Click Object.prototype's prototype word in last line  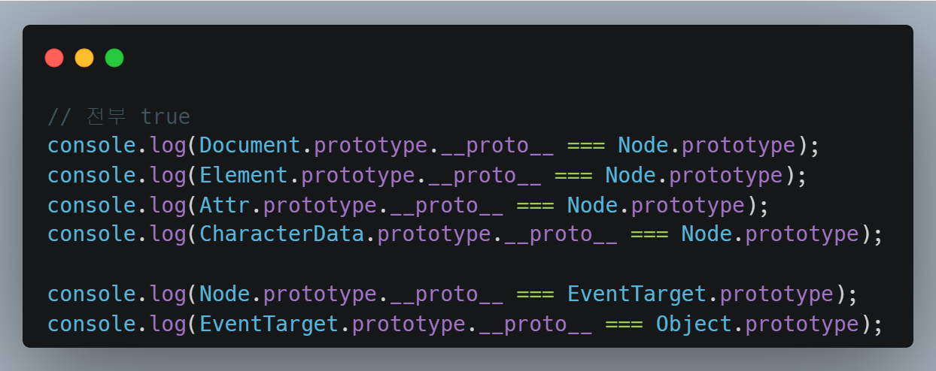point(801,324)
